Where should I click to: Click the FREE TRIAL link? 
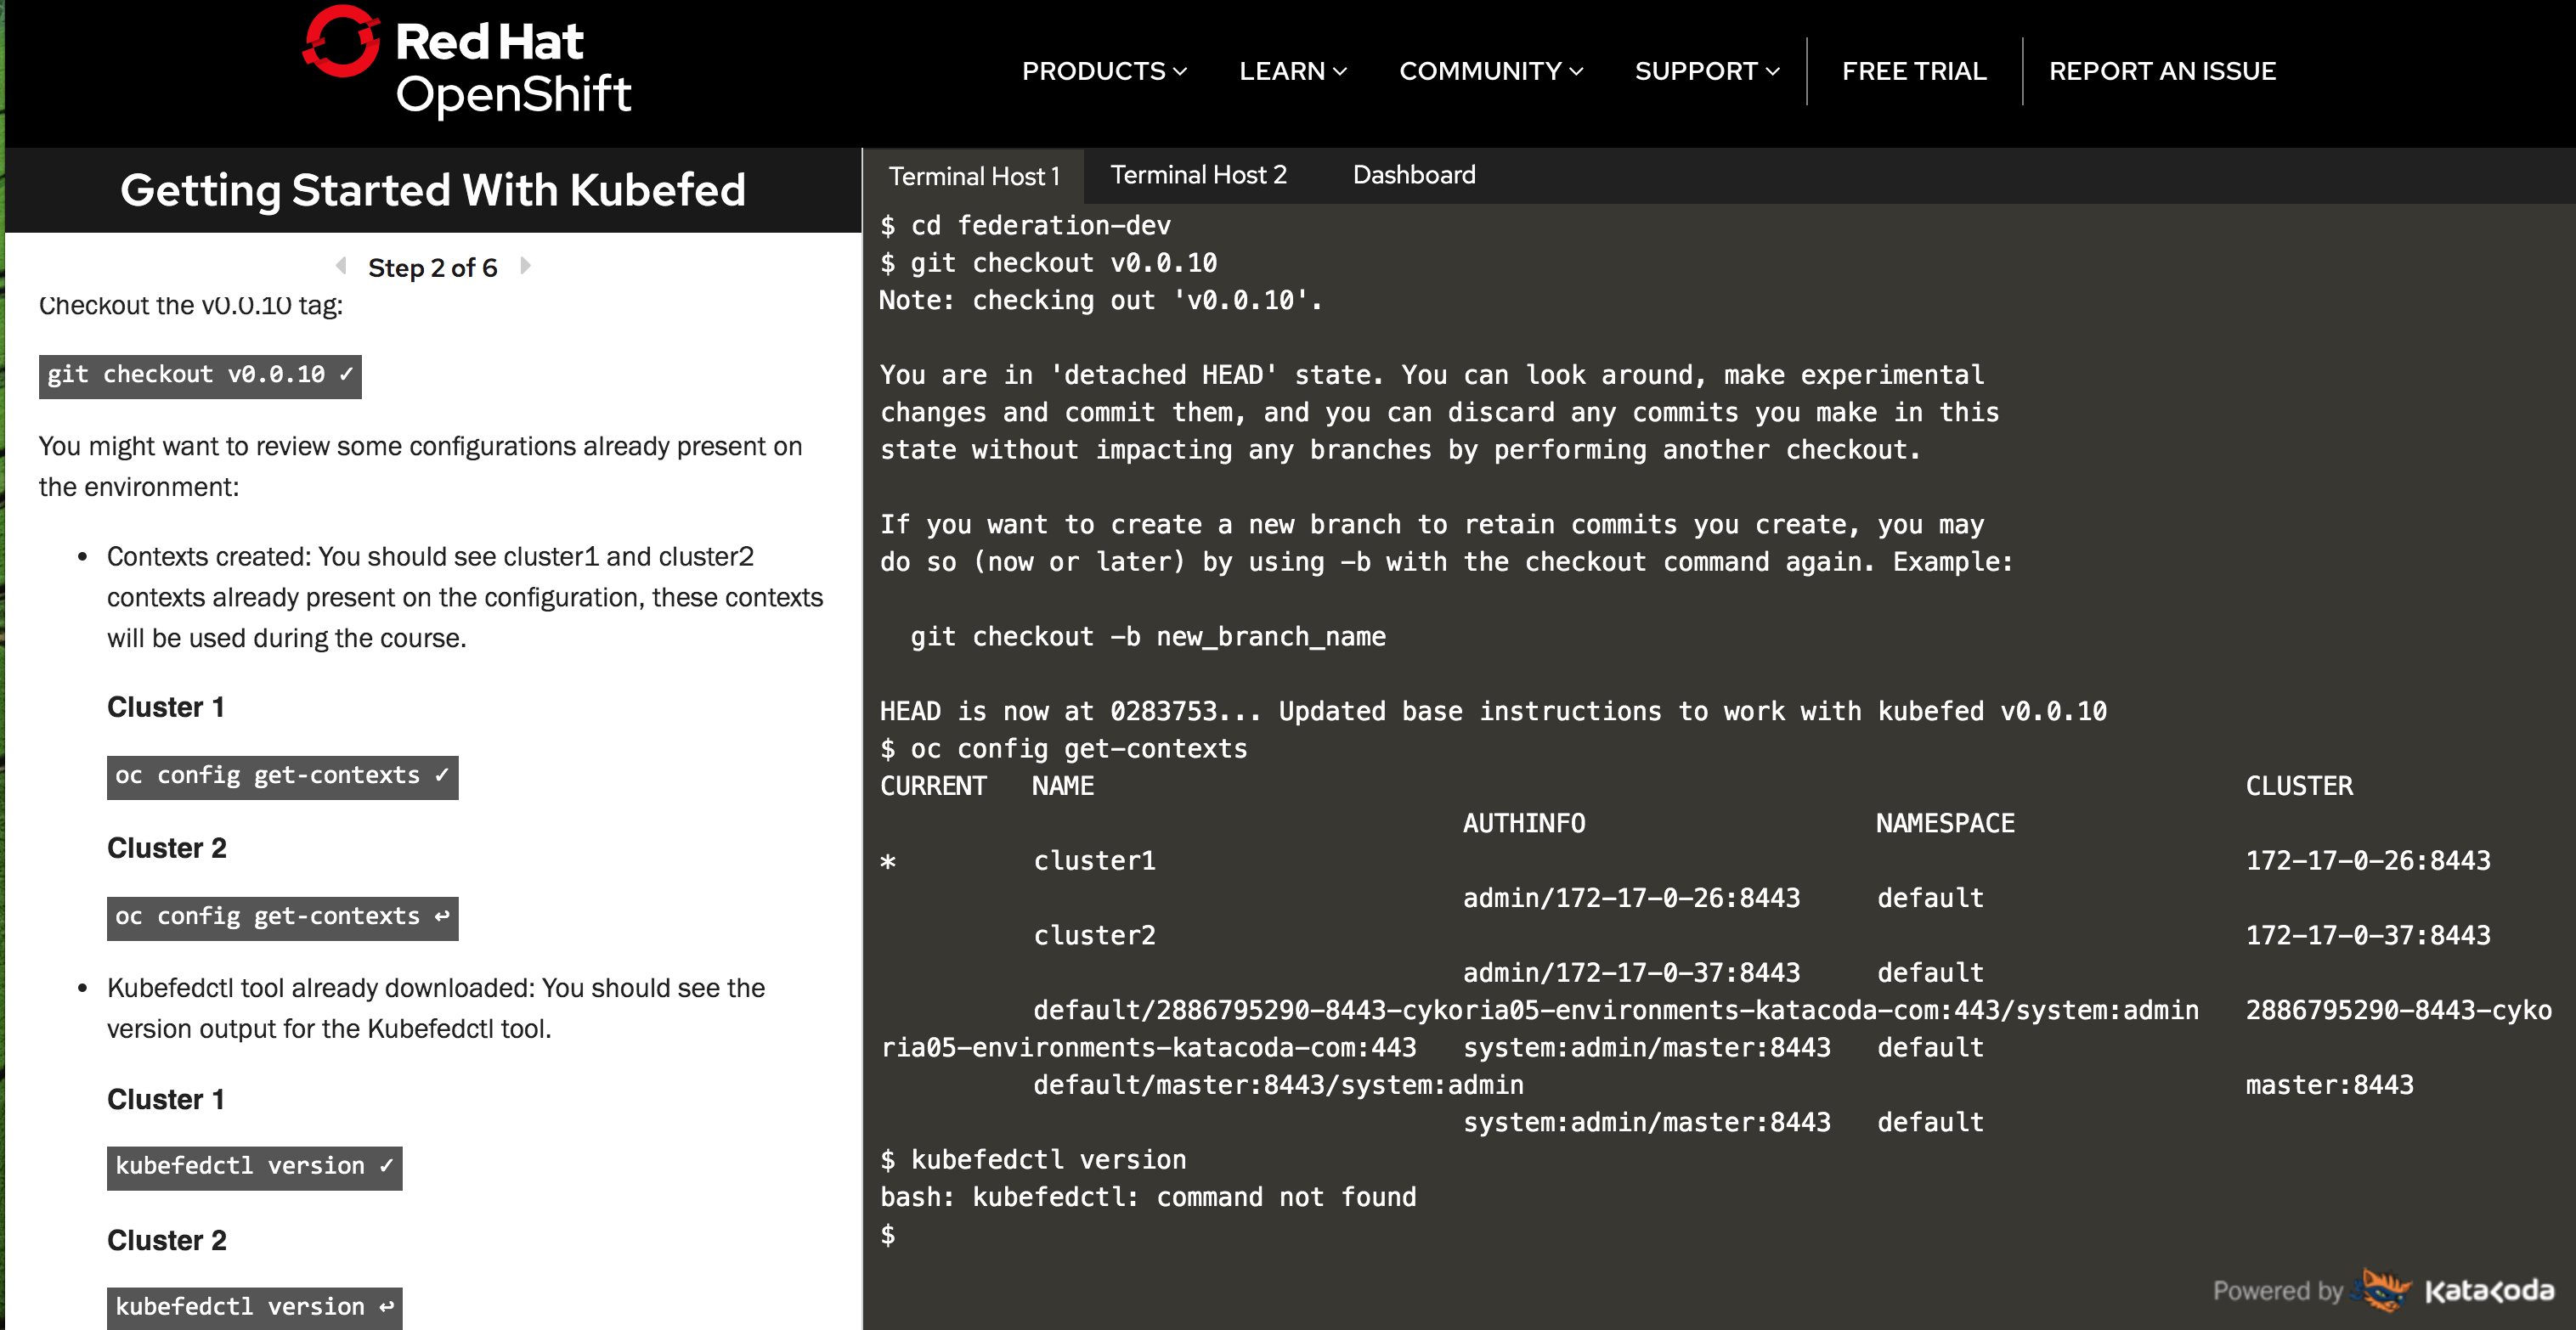(x=1913, y=70)
